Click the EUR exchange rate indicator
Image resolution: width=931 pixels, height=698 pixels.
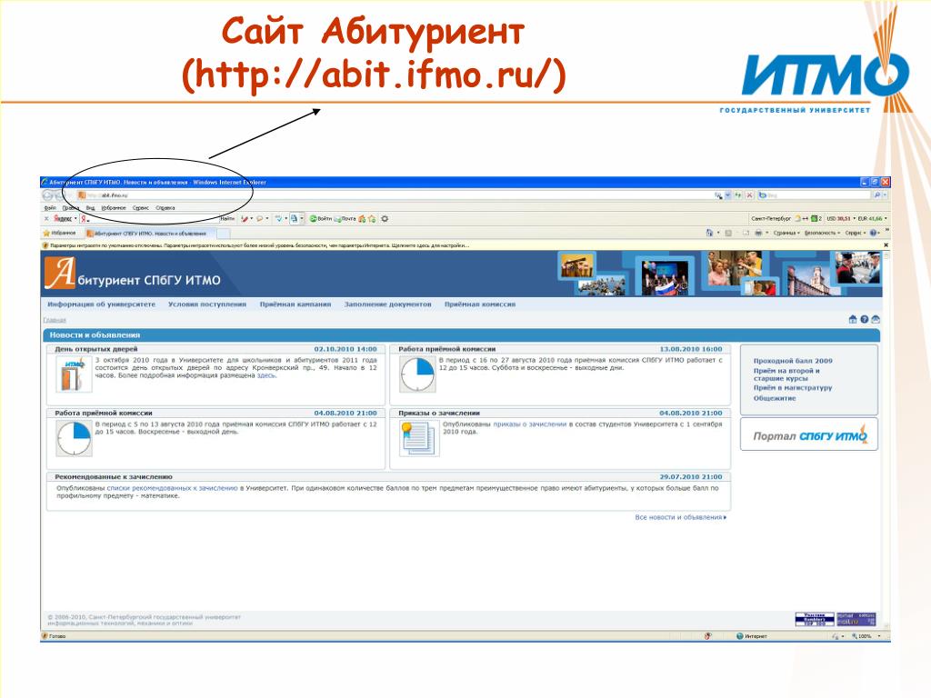[x=870, y=219]
